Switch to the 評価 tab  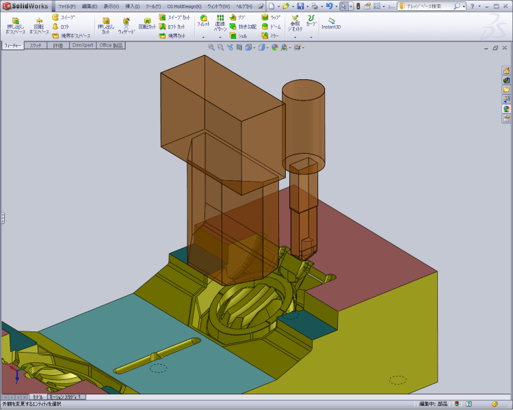(x=58, y=46)
